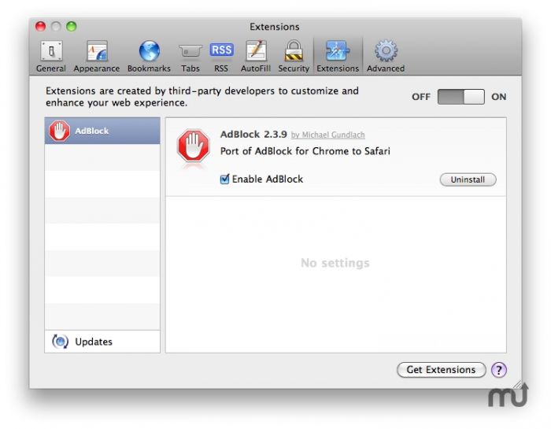551x429 pixels.
Task: Open the RSS preferences pane
Action: coord(221,56)
